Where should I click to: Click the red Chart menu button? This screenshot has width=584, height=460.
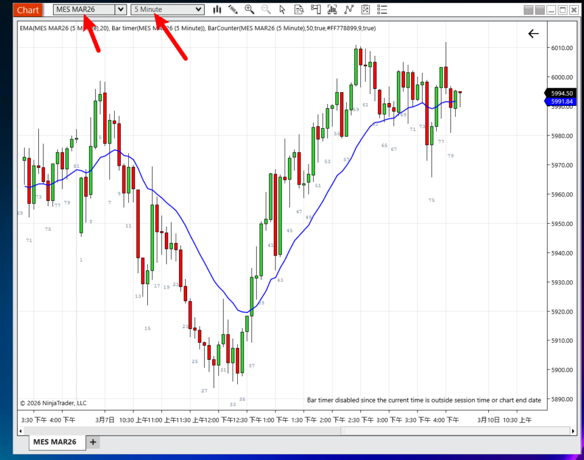(x=28, y=10)
